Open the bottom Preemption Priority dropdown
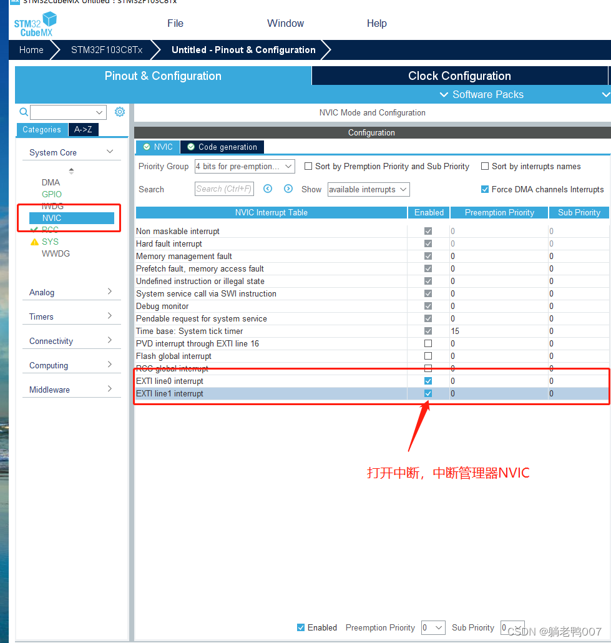 433,627
